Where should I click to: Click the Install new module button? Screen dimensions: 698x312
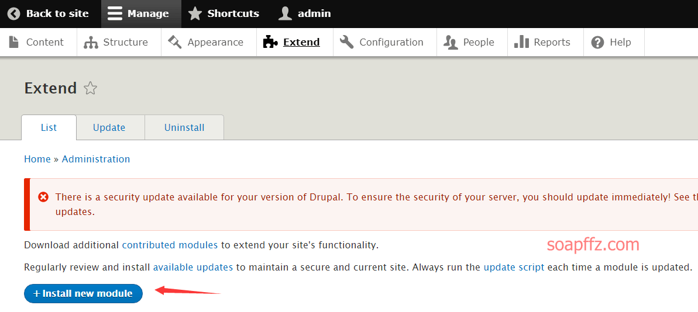click(83, 293)
